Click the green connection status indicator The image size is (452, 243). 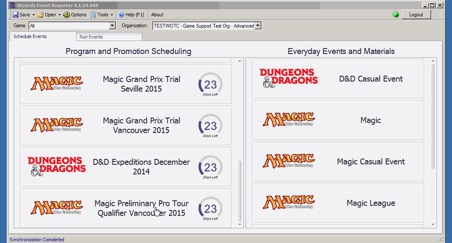pos(396,15)
